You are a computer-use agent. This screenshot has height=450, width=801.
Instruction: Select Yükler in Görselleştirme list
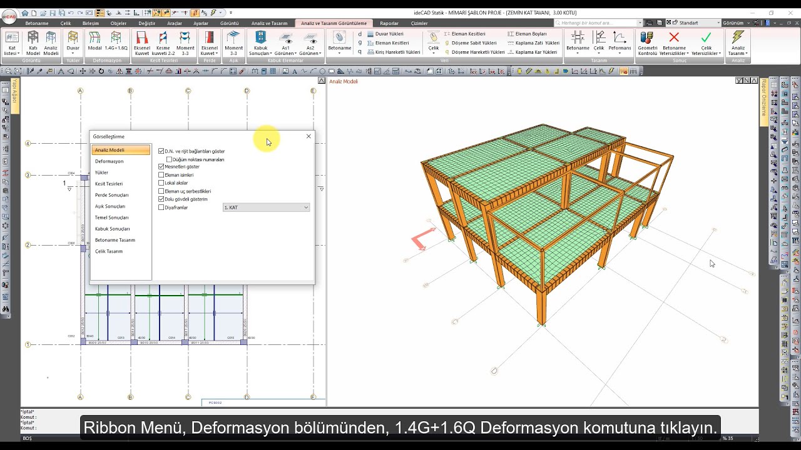click(121, 172)
